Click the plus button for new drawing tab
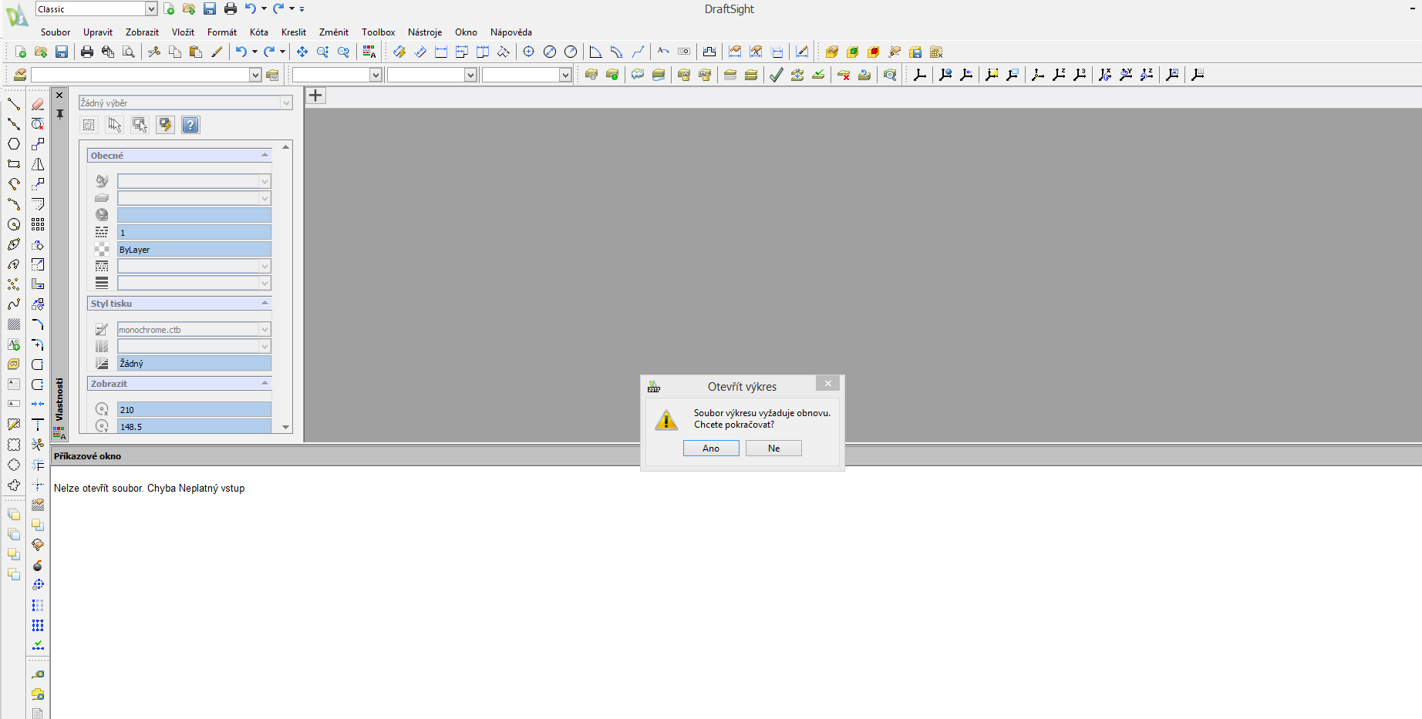1422x719 pixels. (x=315, y=96)
